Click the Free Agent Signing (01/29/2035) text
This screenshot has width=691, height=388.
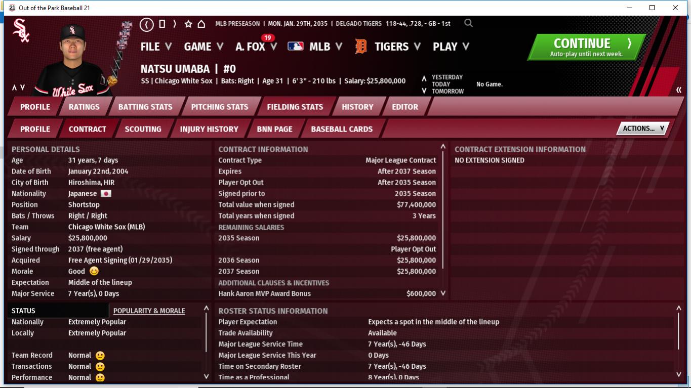(x=120, y=261)
